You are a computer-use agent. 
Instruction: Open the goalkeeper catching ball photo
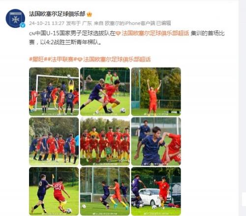pos(54,92)
